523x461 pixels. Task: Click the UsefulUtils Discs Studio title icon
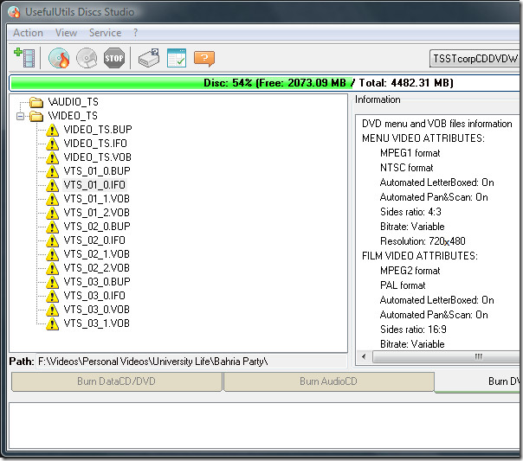14,12
